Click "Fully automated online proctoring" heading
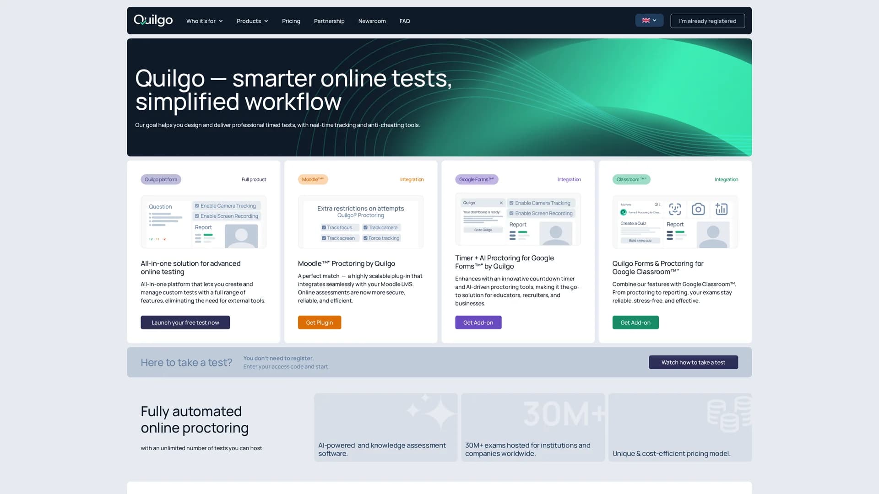879x494 pixels. pos(195,419)
